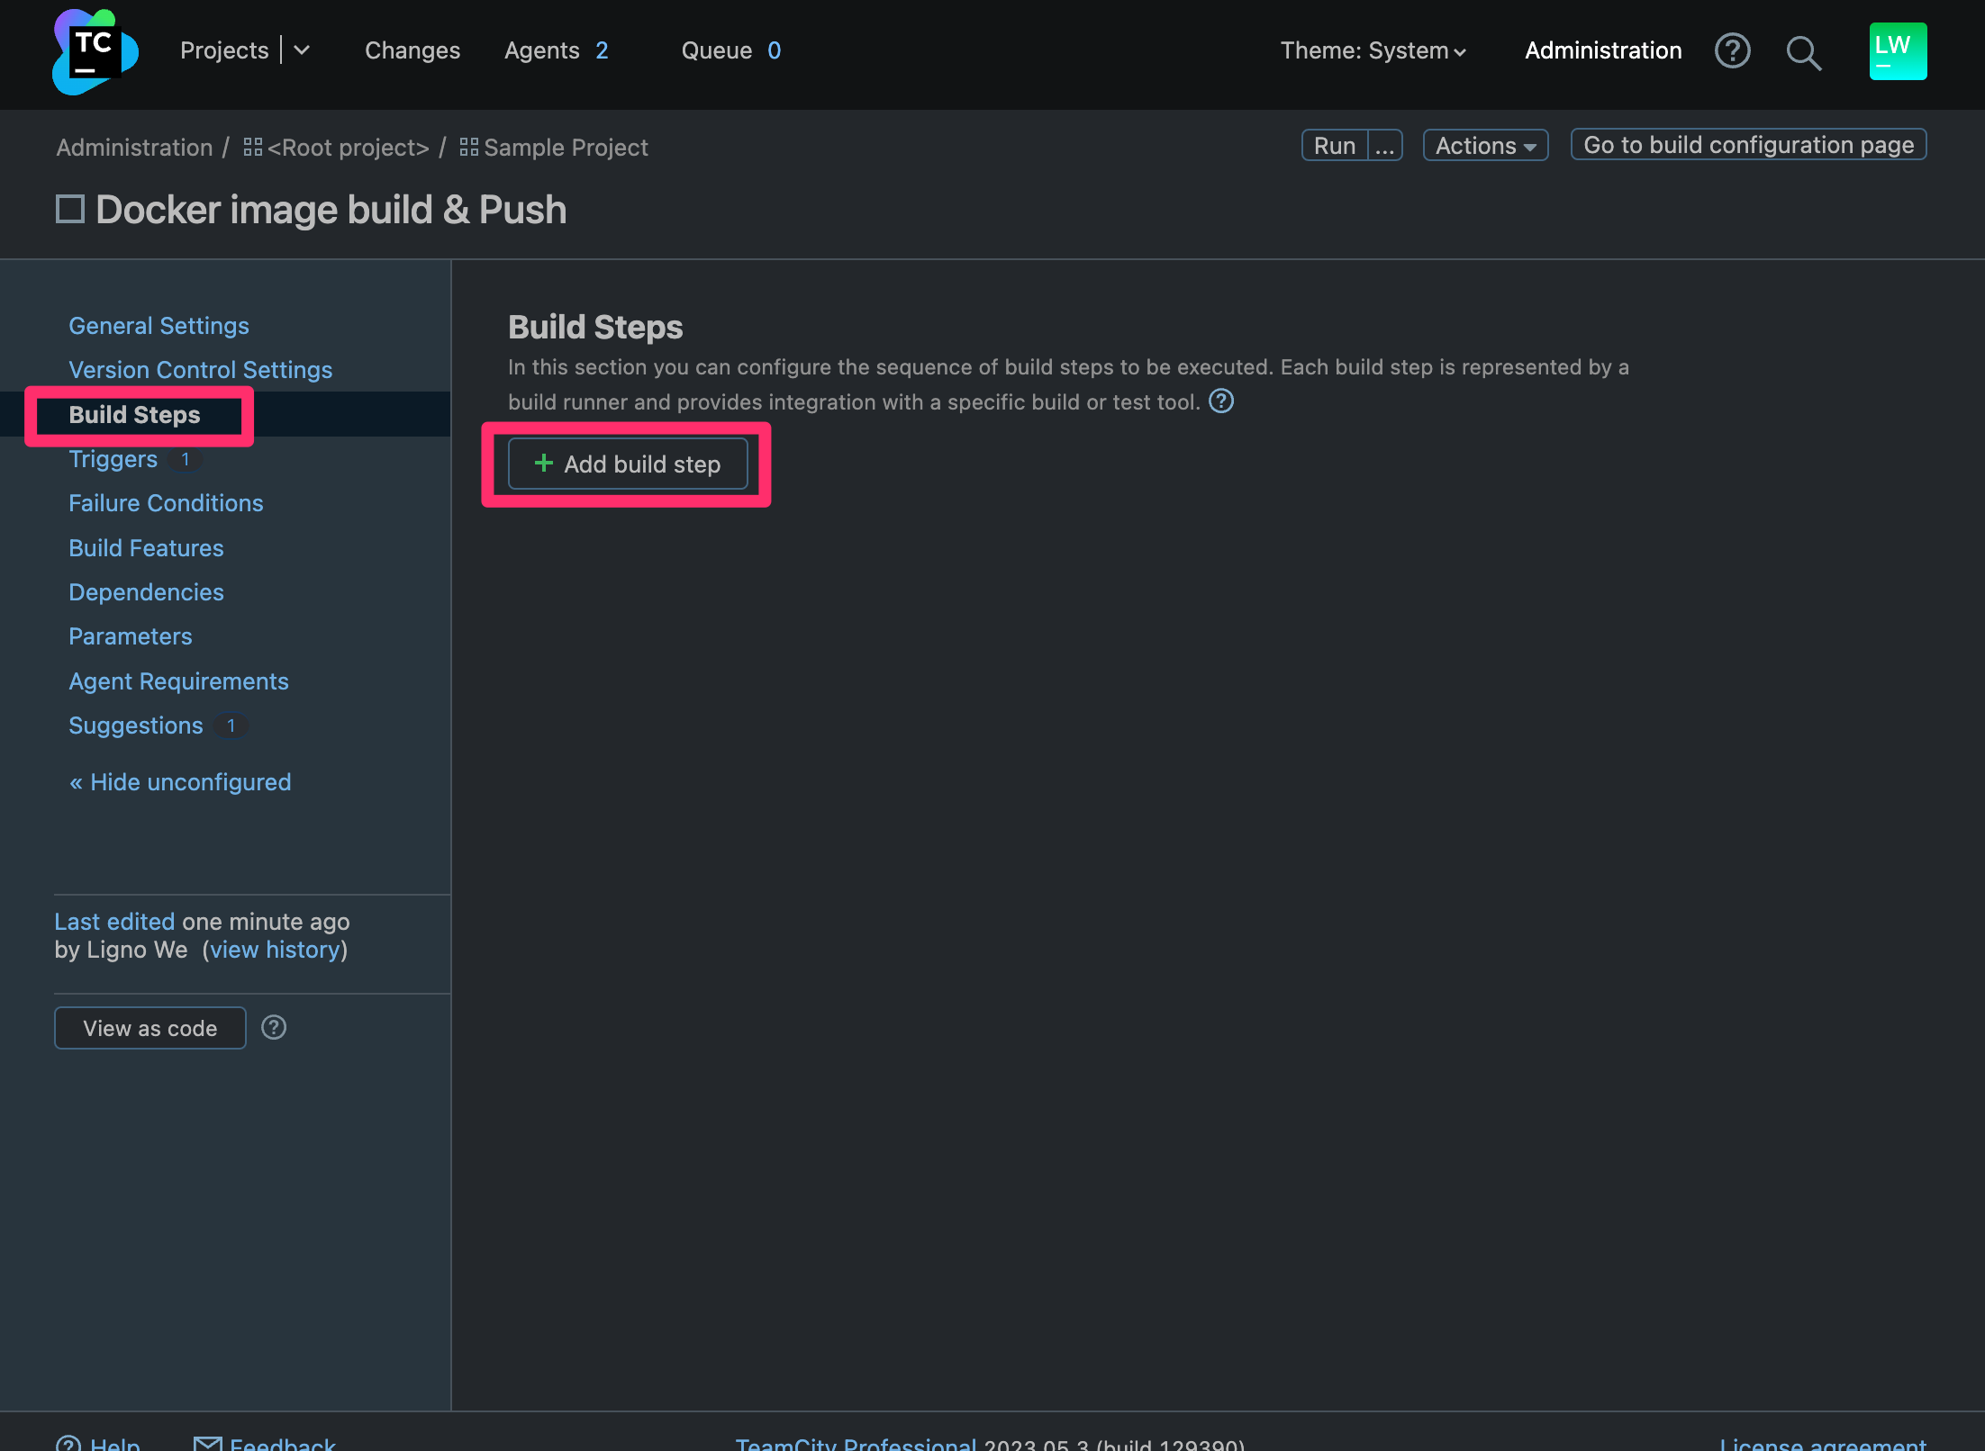Click the Root project grid icon in breadcrumb
The height and width of the screenshot is (1451, 1985).
click(252, 147)
